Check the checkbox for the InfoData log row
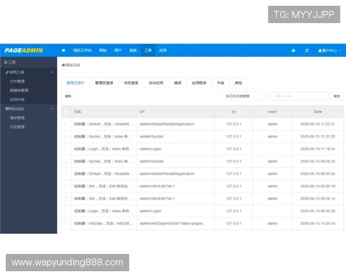 [66, 223]
